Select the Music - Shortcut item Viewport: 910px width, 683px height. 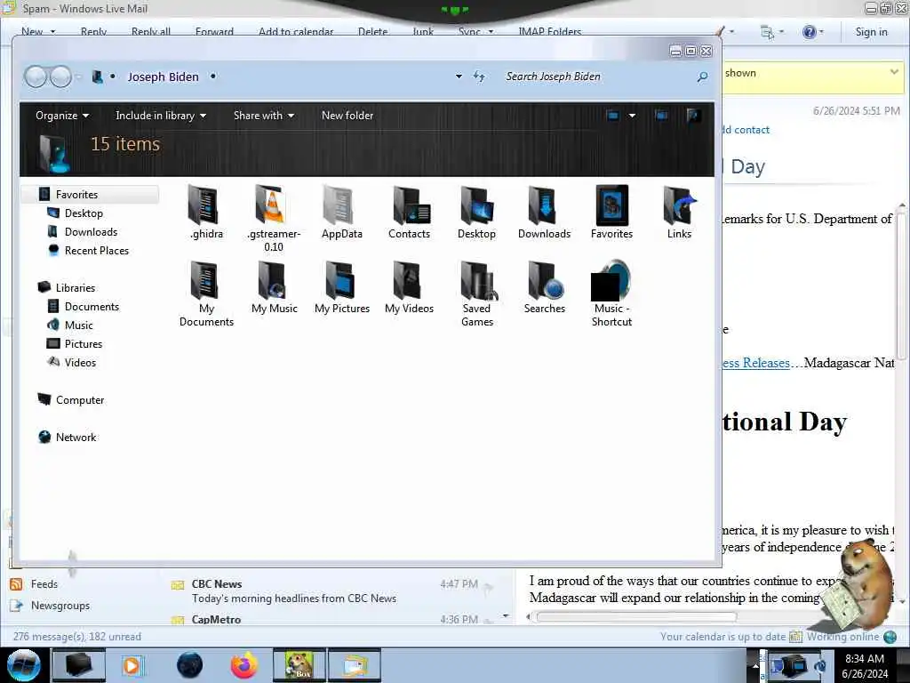pyautogui.click(x=611, y=293)
